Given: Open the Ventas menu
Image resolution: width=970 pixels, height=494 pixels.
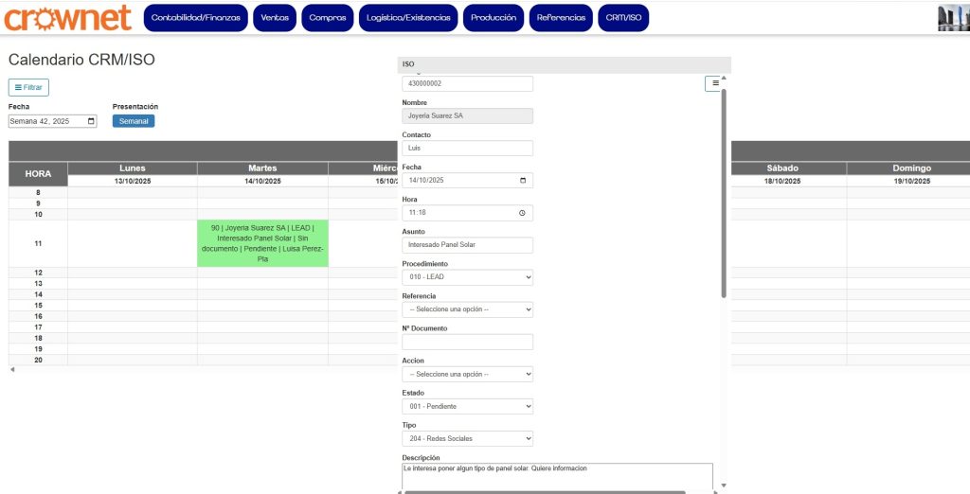Looking at the screenshot, I should 276,18.
